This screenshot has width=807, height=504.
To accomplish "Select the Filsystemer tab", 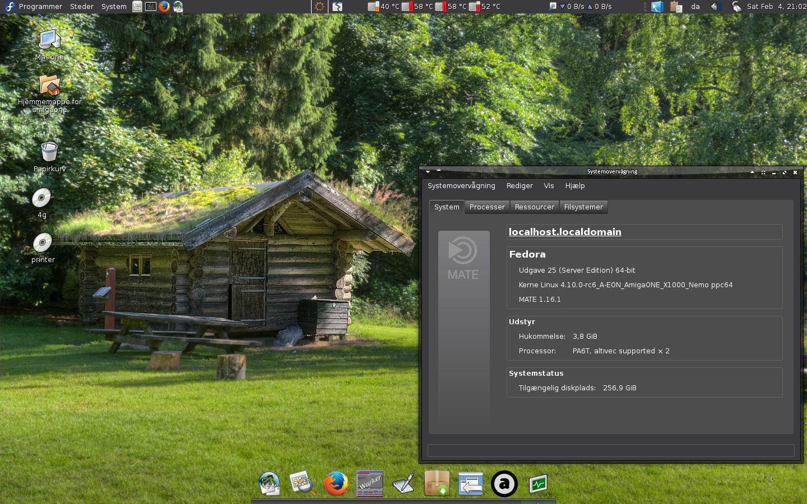I will 583,207.
